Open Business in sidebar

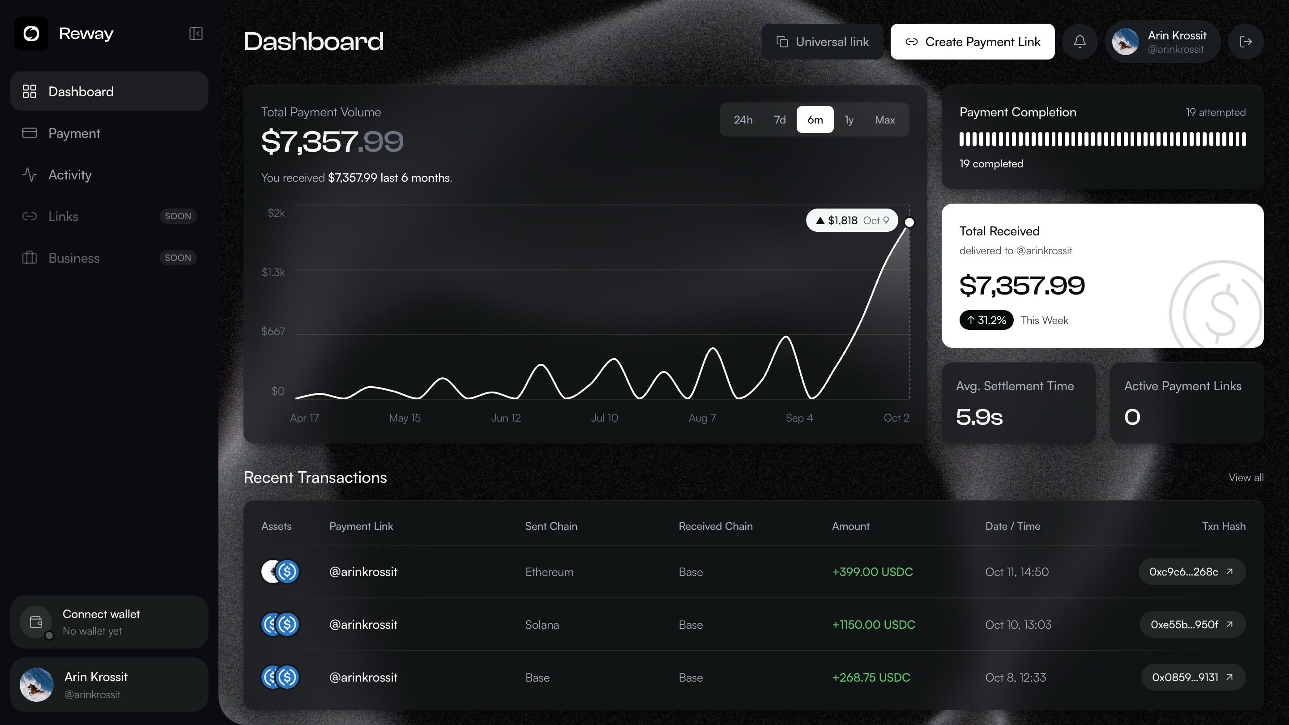pyautogui.click(x=109, y=258)
